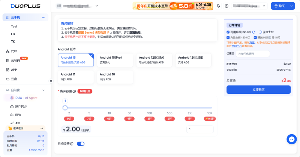Click the 立即购买 button
Viewport: 300px width, 157px height.
click(258, 90)
